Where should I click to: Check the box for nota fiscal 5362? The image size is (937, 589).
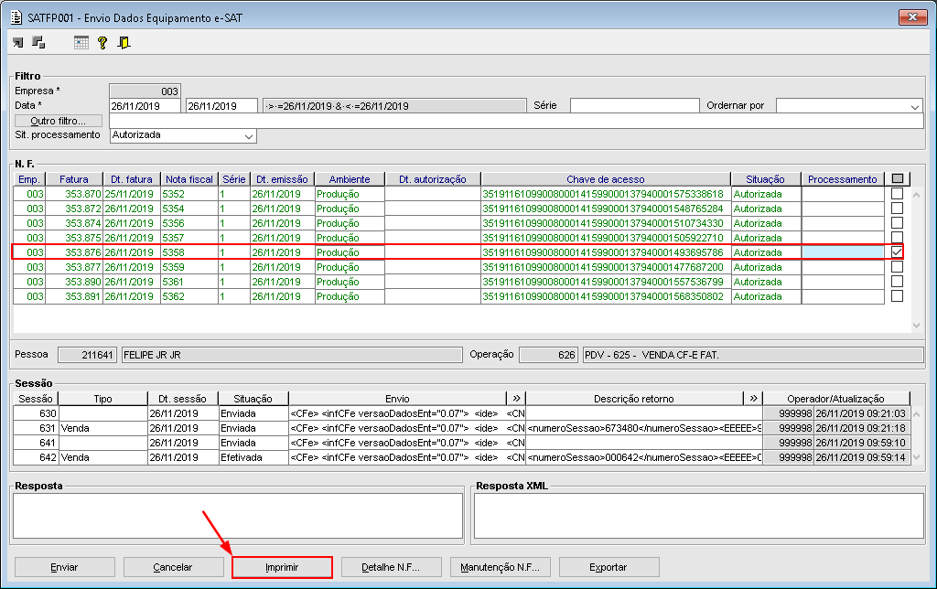[x=897, y=295]
